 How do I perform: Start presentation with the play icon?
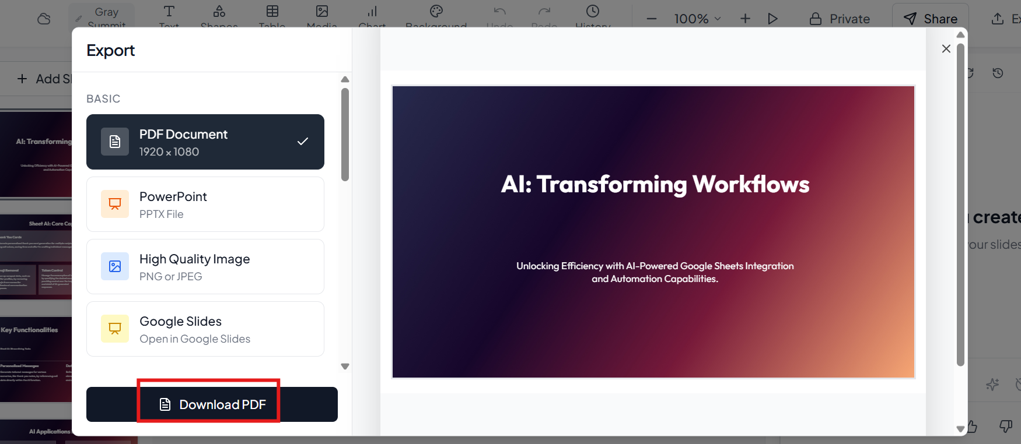click(772, 19)
